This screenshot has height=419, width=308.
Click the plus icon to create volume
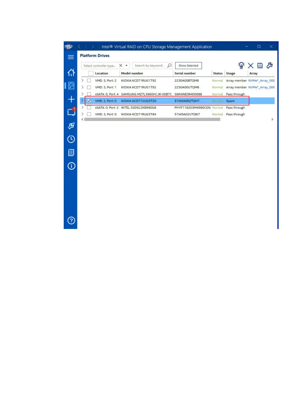point(71,99)
